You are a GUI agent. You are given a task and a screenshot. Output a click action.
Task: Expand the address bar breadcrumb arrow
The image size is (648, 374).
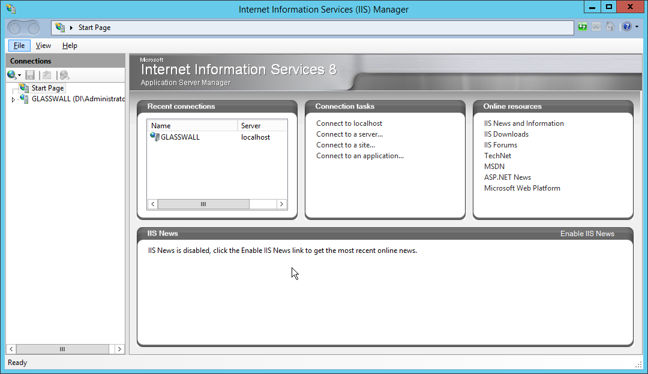pos(72,28)
